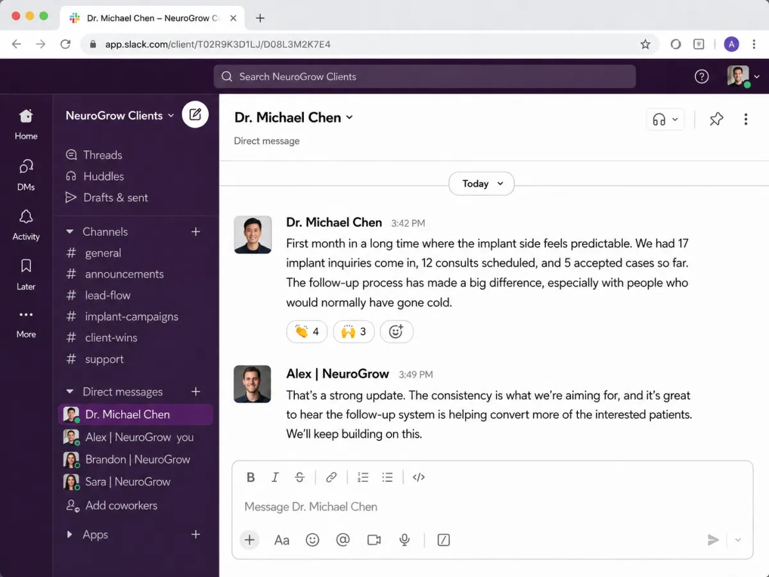Collapse the Direct messages section
Screen dimensions: 769x577
pos(70,392)
